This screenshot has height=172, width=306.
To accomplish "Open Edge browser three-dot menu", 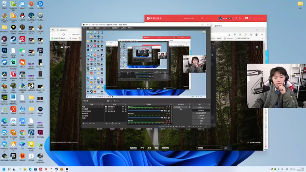I will point(262,34).
